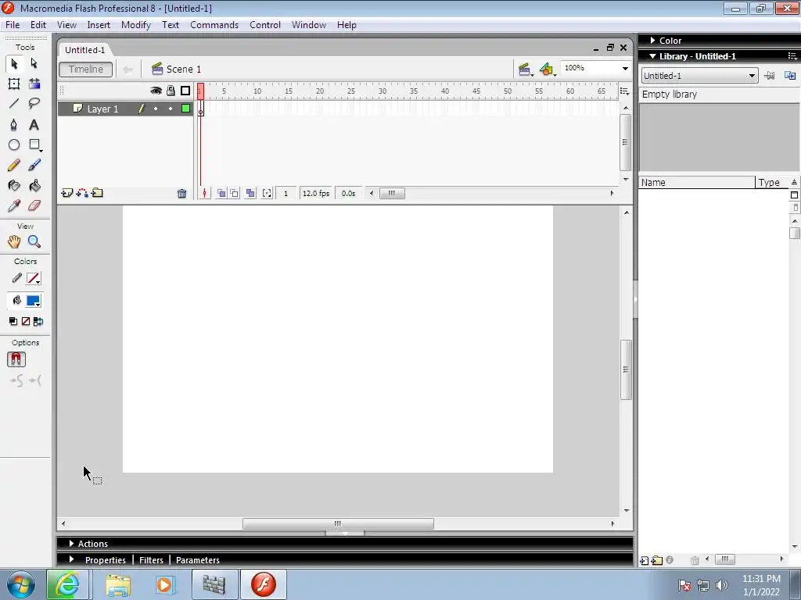Open the Modify menu
This screenshot has height=600, width=801.
[136, 24]
